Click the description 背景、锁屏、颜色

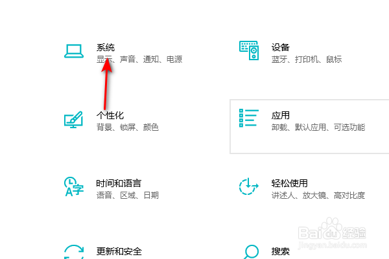[x=128, y=128]
